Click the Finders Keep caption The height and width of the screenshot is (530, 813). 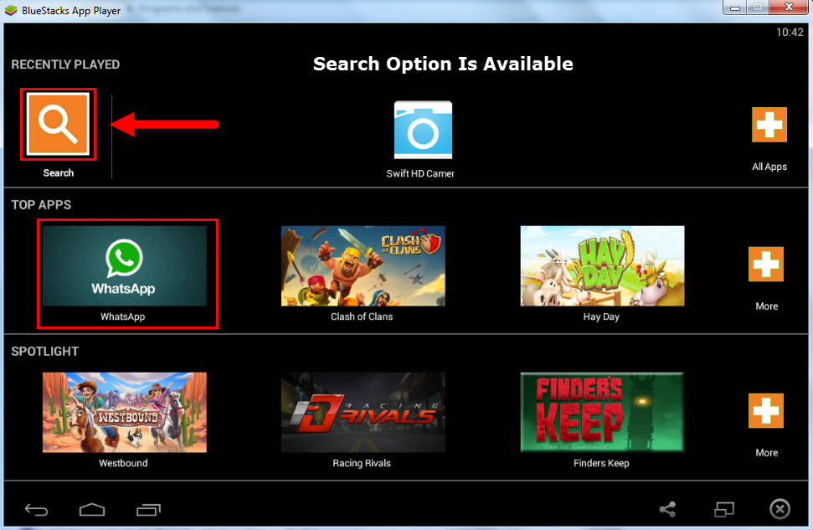[x=601, y=463]
